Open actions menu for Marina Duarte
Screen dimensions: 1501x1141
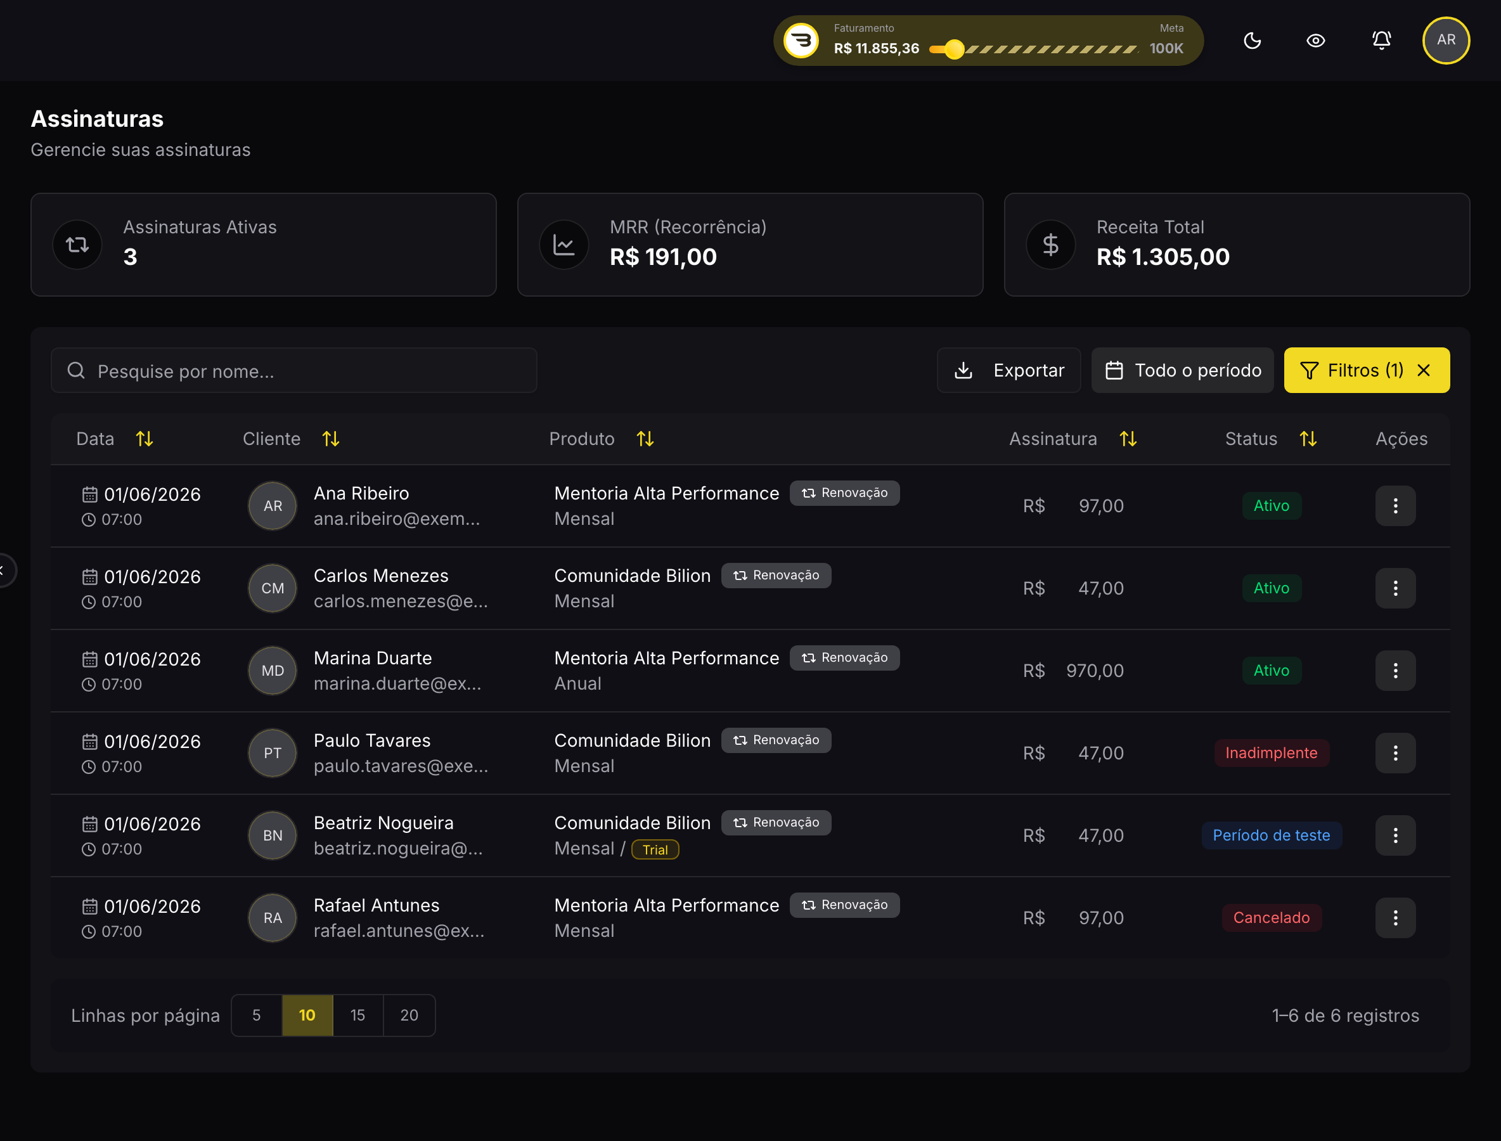[x=1395, y=671]
